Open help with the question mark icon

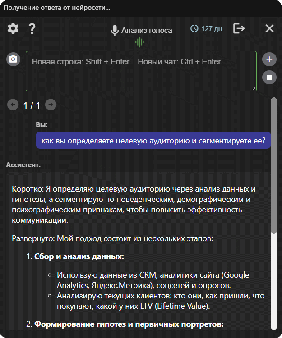(32, 29)
